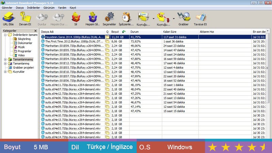The image size is (272, 153).
Task: Select the suits.s04e11 download row
Action: click(x=153, y=85)
